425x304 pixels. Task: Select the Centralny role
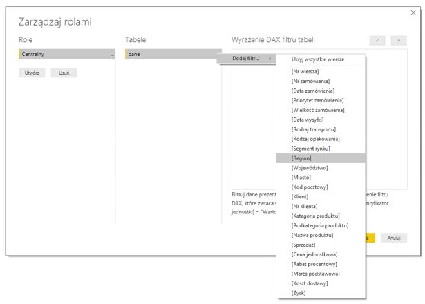click(62, 54)
